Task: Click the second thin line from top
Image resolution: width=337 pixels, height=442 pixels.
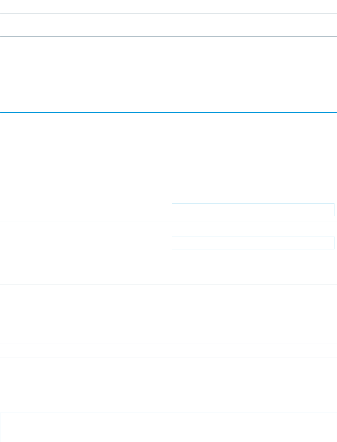Action: coord(168,36)
